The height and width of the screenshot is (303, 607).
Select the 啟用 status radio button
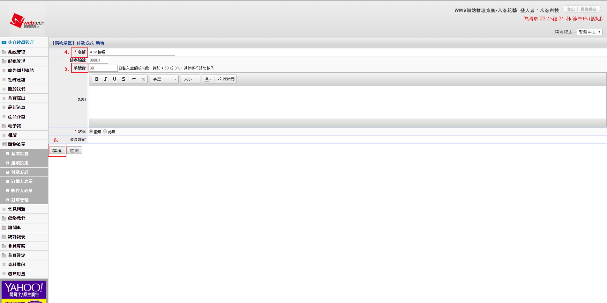click(x=91, y=132)
